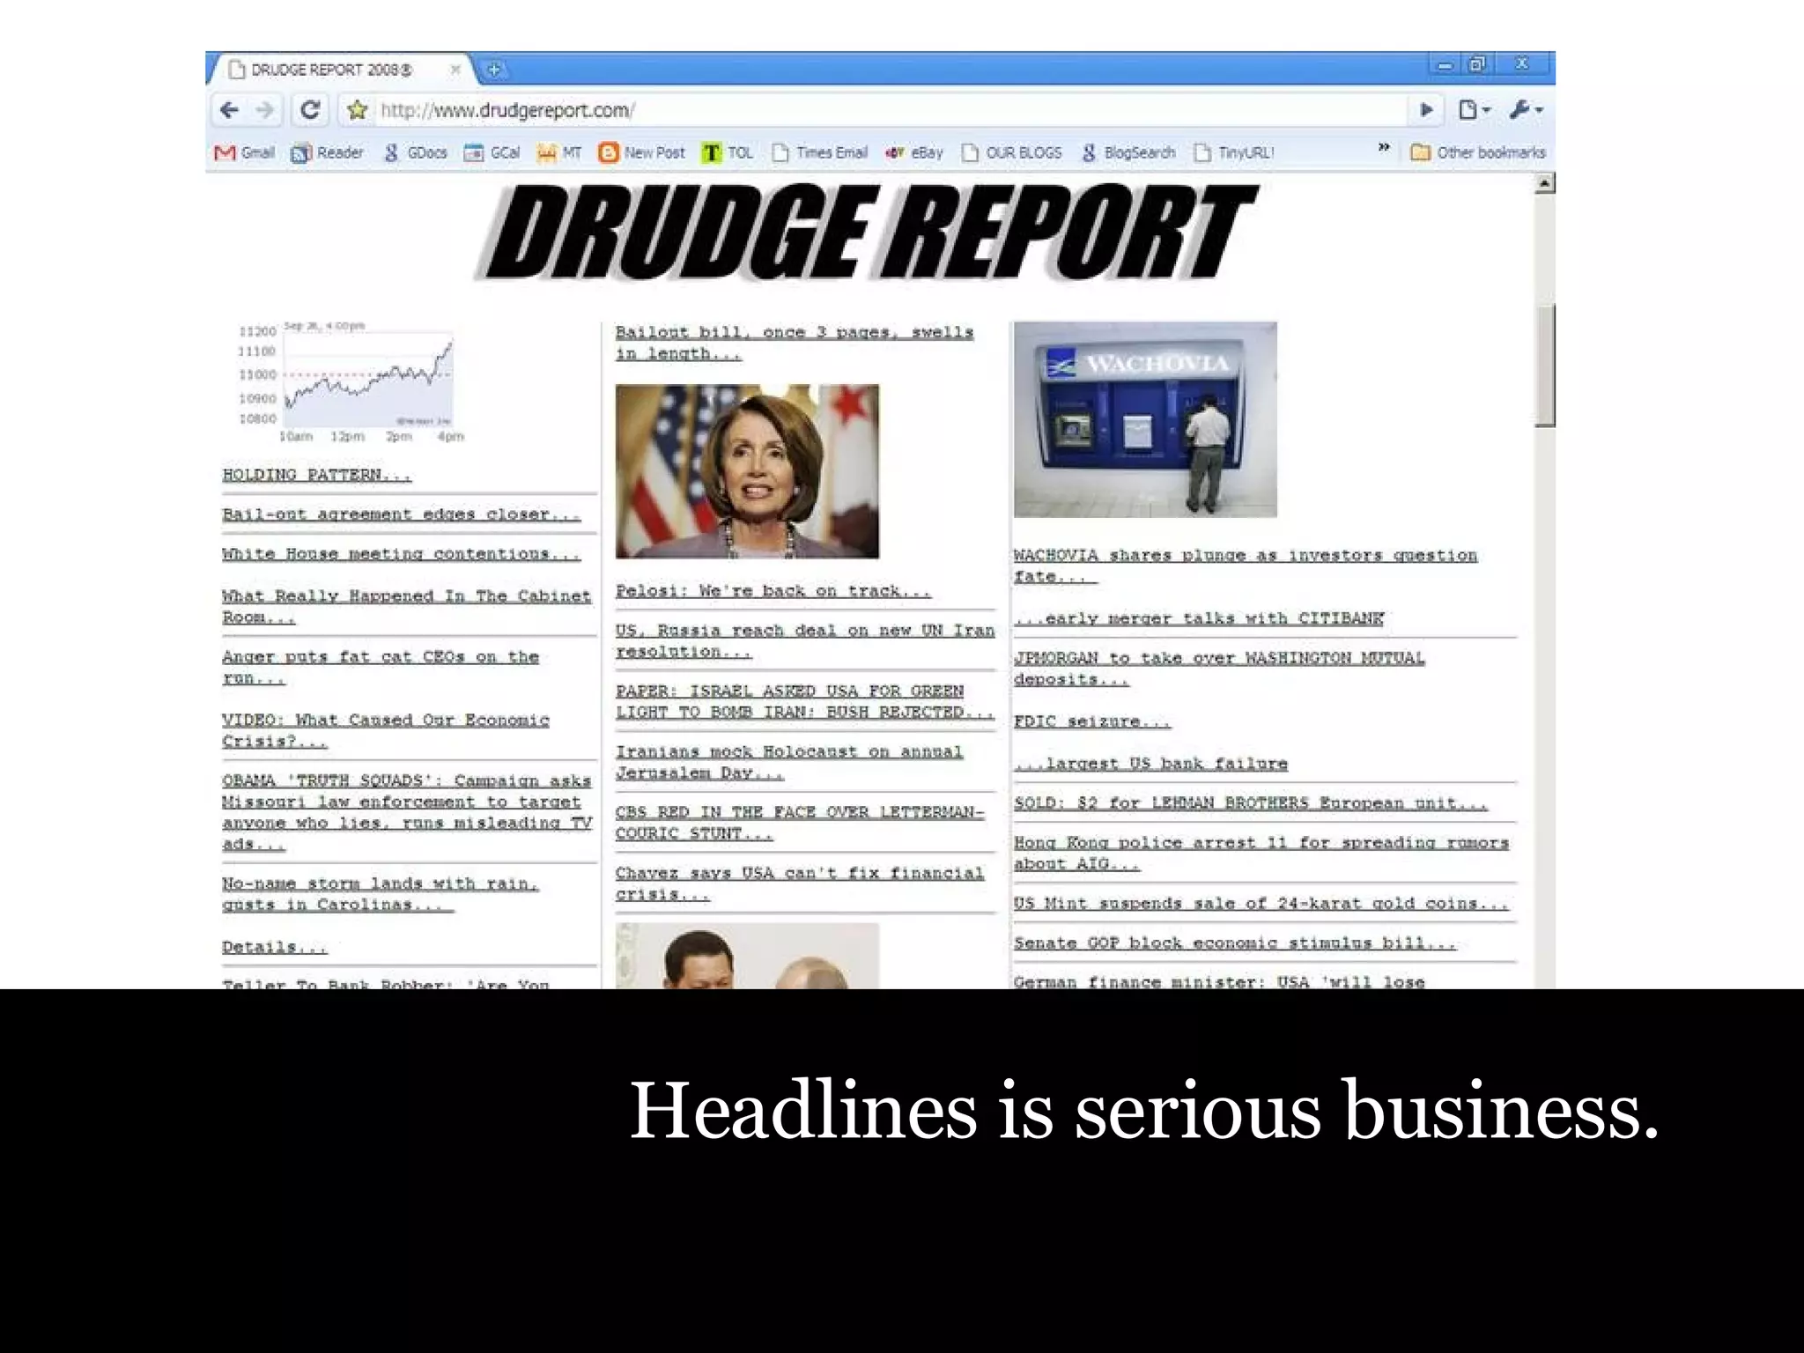Open the Other bookmarks folder

[1478, 152]
